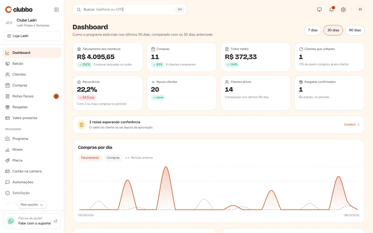The width and height of the screenshot is (373, 233).
Task: Click the Novos clientes plus icon
Action: coord(153,82)
